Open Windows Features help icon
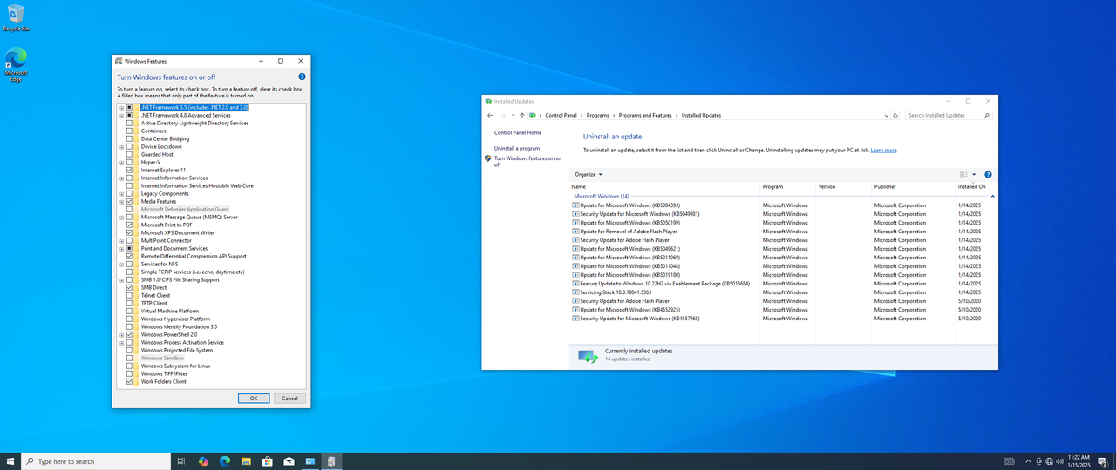Screen dimensions: 1116x470 [302, 77]
